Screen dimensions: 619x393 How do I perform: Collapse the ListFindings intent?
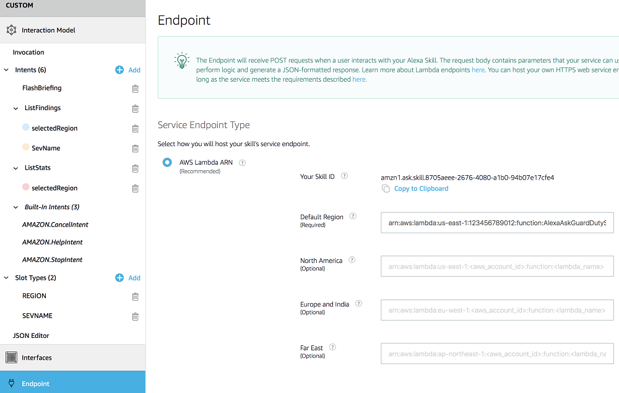point(16,108)
